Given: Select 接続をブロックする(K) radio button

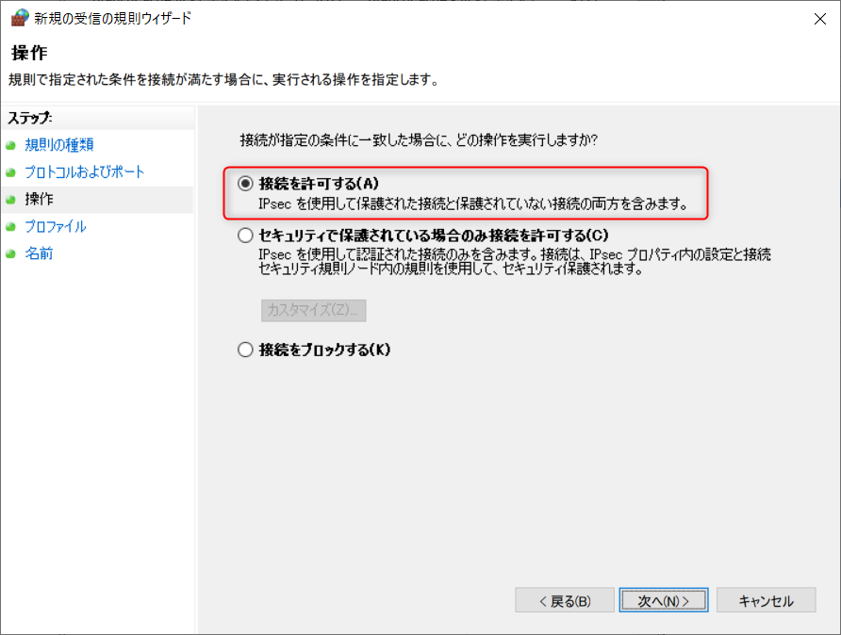Looking at the screenshot, I should point(245,350).
